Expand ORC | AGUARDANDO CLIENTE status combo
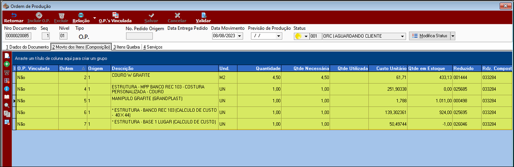Screen dimensions: 514x167 [403, 36]
